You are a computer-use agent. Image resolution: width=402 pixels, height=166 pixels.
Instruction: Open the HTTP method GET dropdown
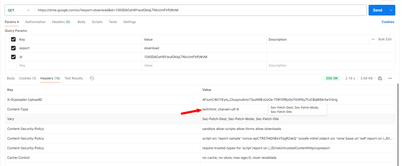pyautogui.click(x=19, y=10)
